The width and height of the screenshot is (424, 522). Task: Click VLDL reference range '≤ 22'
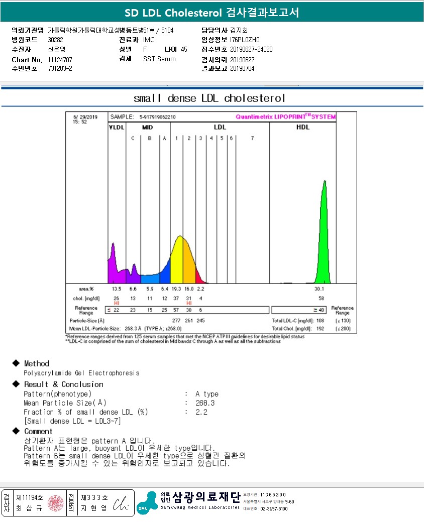coord(114,310)
